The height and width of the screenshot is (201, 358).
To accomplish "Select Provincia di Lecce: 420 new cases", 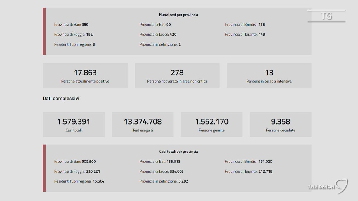I will (158, 35).
